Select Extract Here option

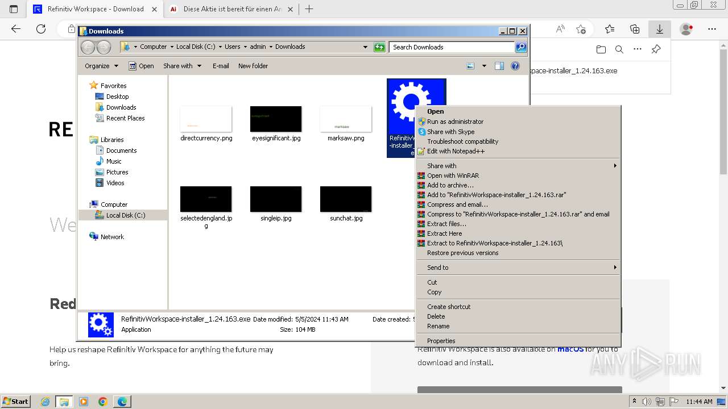pyautogui.click(x=518, y=233)
